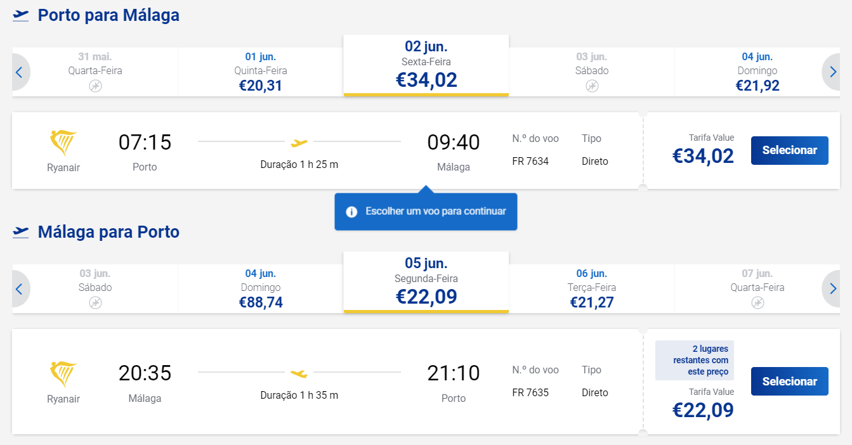Select the 04 jun. return date at €88,74
The width and height of the screenshot is (852, 445).
tap(261, 289)
